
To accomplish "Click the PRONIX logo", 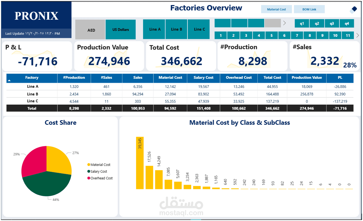I will tap(36, 16).
